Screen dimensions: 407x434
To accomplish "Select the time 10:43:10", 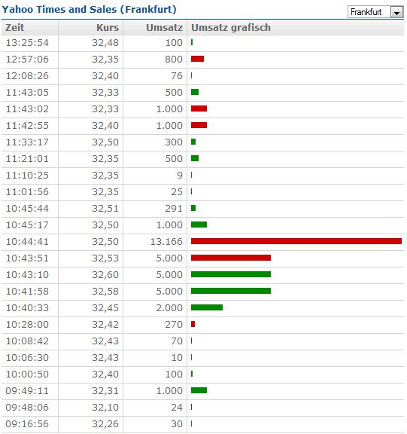I will [27, 275].
